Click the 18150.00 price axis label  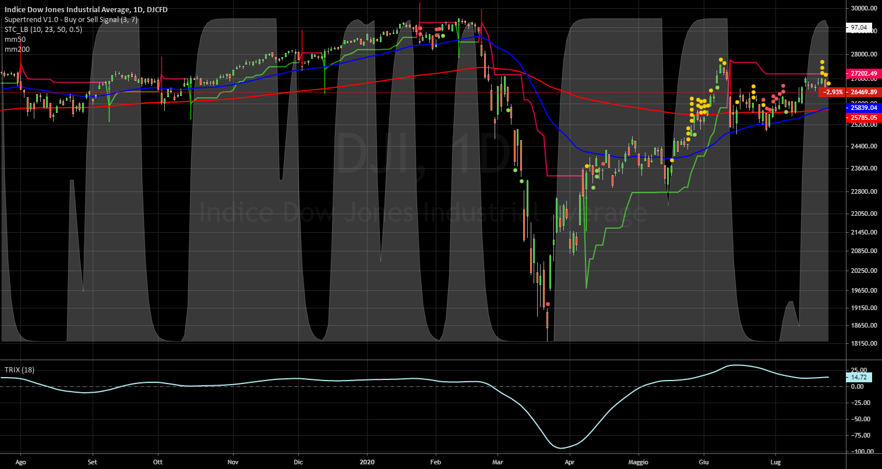[863, 343]
